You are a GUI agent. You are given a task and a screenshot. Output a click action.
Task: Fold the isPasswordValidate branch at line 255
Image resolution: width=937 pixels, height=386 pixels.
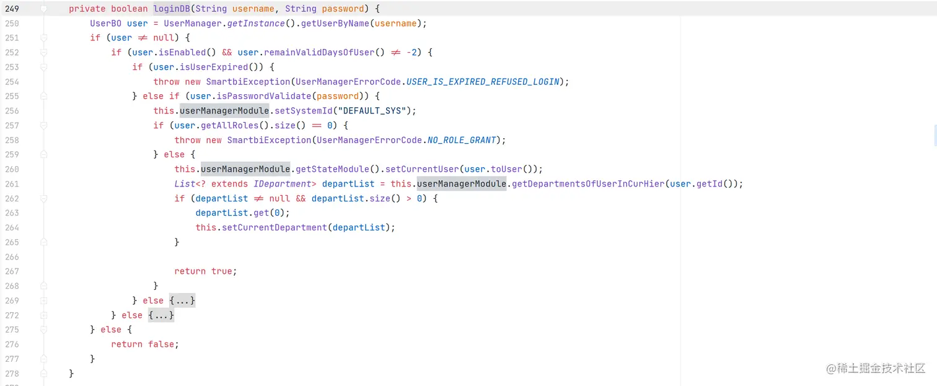(x=43, y=96)
